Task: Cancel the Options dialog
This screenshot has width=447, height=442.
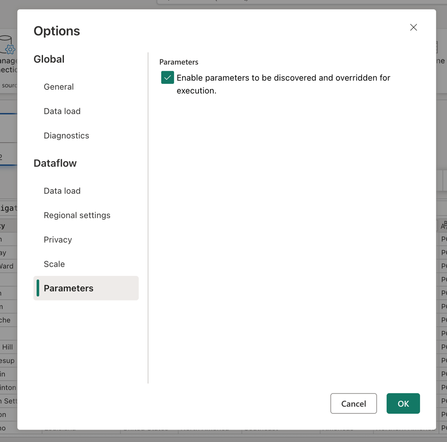Action: point(353,403)
